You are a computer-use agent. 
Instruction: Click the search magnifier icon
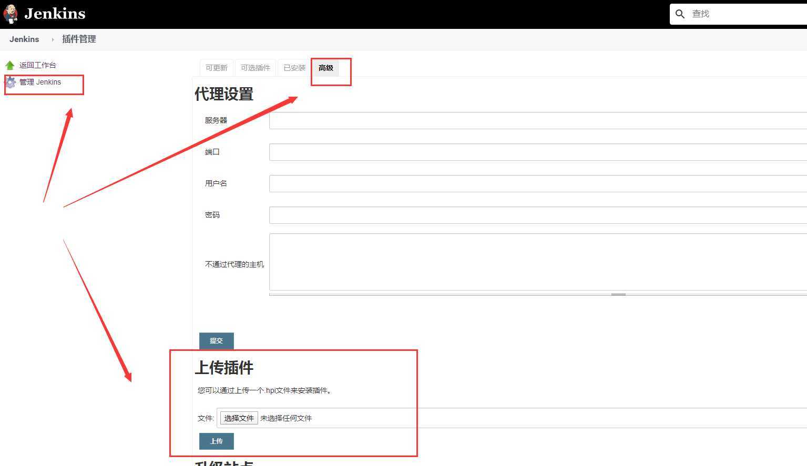coord(680,14)
